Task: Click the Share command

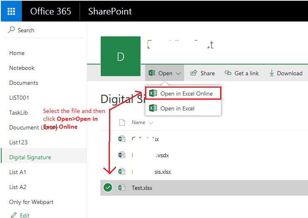Action: point(203,73)
